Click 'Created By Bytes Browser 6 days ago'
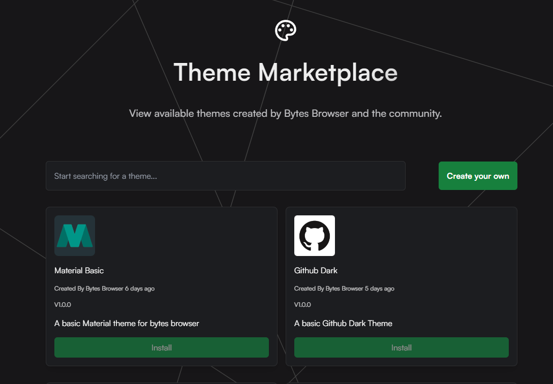The width and height of the screenshot is (553, 384). (104, 289)
